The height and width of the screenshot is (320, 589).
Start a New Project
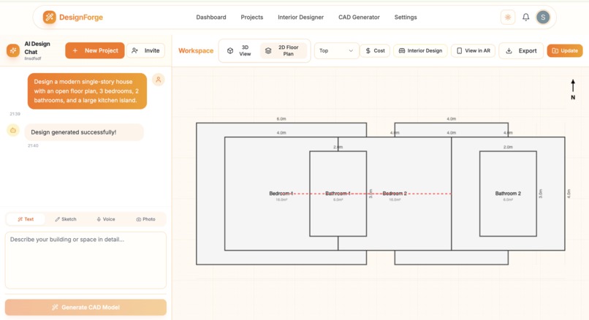tap(95, 50)
